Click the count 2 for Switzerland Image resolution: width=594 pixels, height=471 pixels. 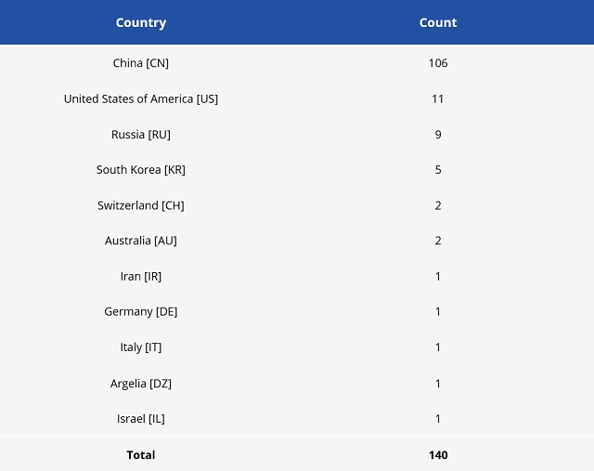(x=438, y=205)
